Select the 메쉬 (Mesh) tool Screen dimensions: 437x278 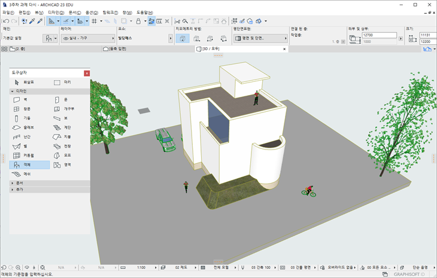(24, 174)
